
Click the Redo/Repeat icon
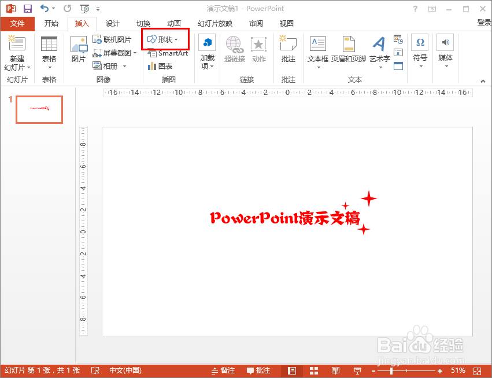tap(67, 9)
